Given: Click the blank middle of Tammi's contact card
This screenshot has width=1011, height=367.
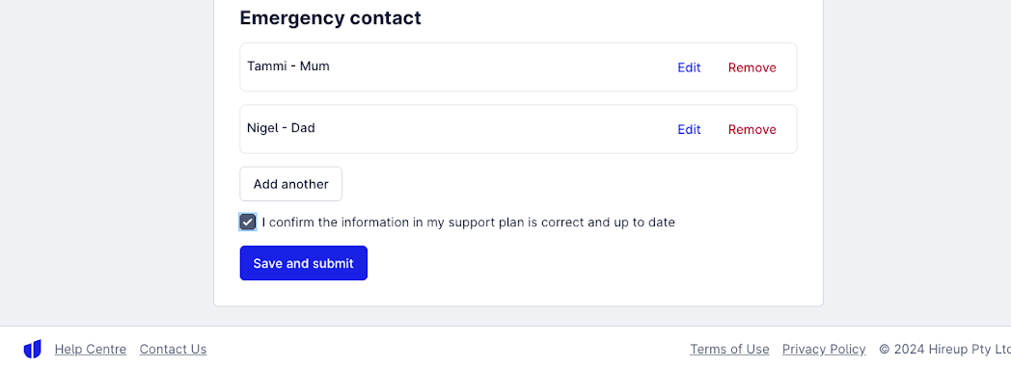Looking at the screenshot, I should tap(503, 67).
